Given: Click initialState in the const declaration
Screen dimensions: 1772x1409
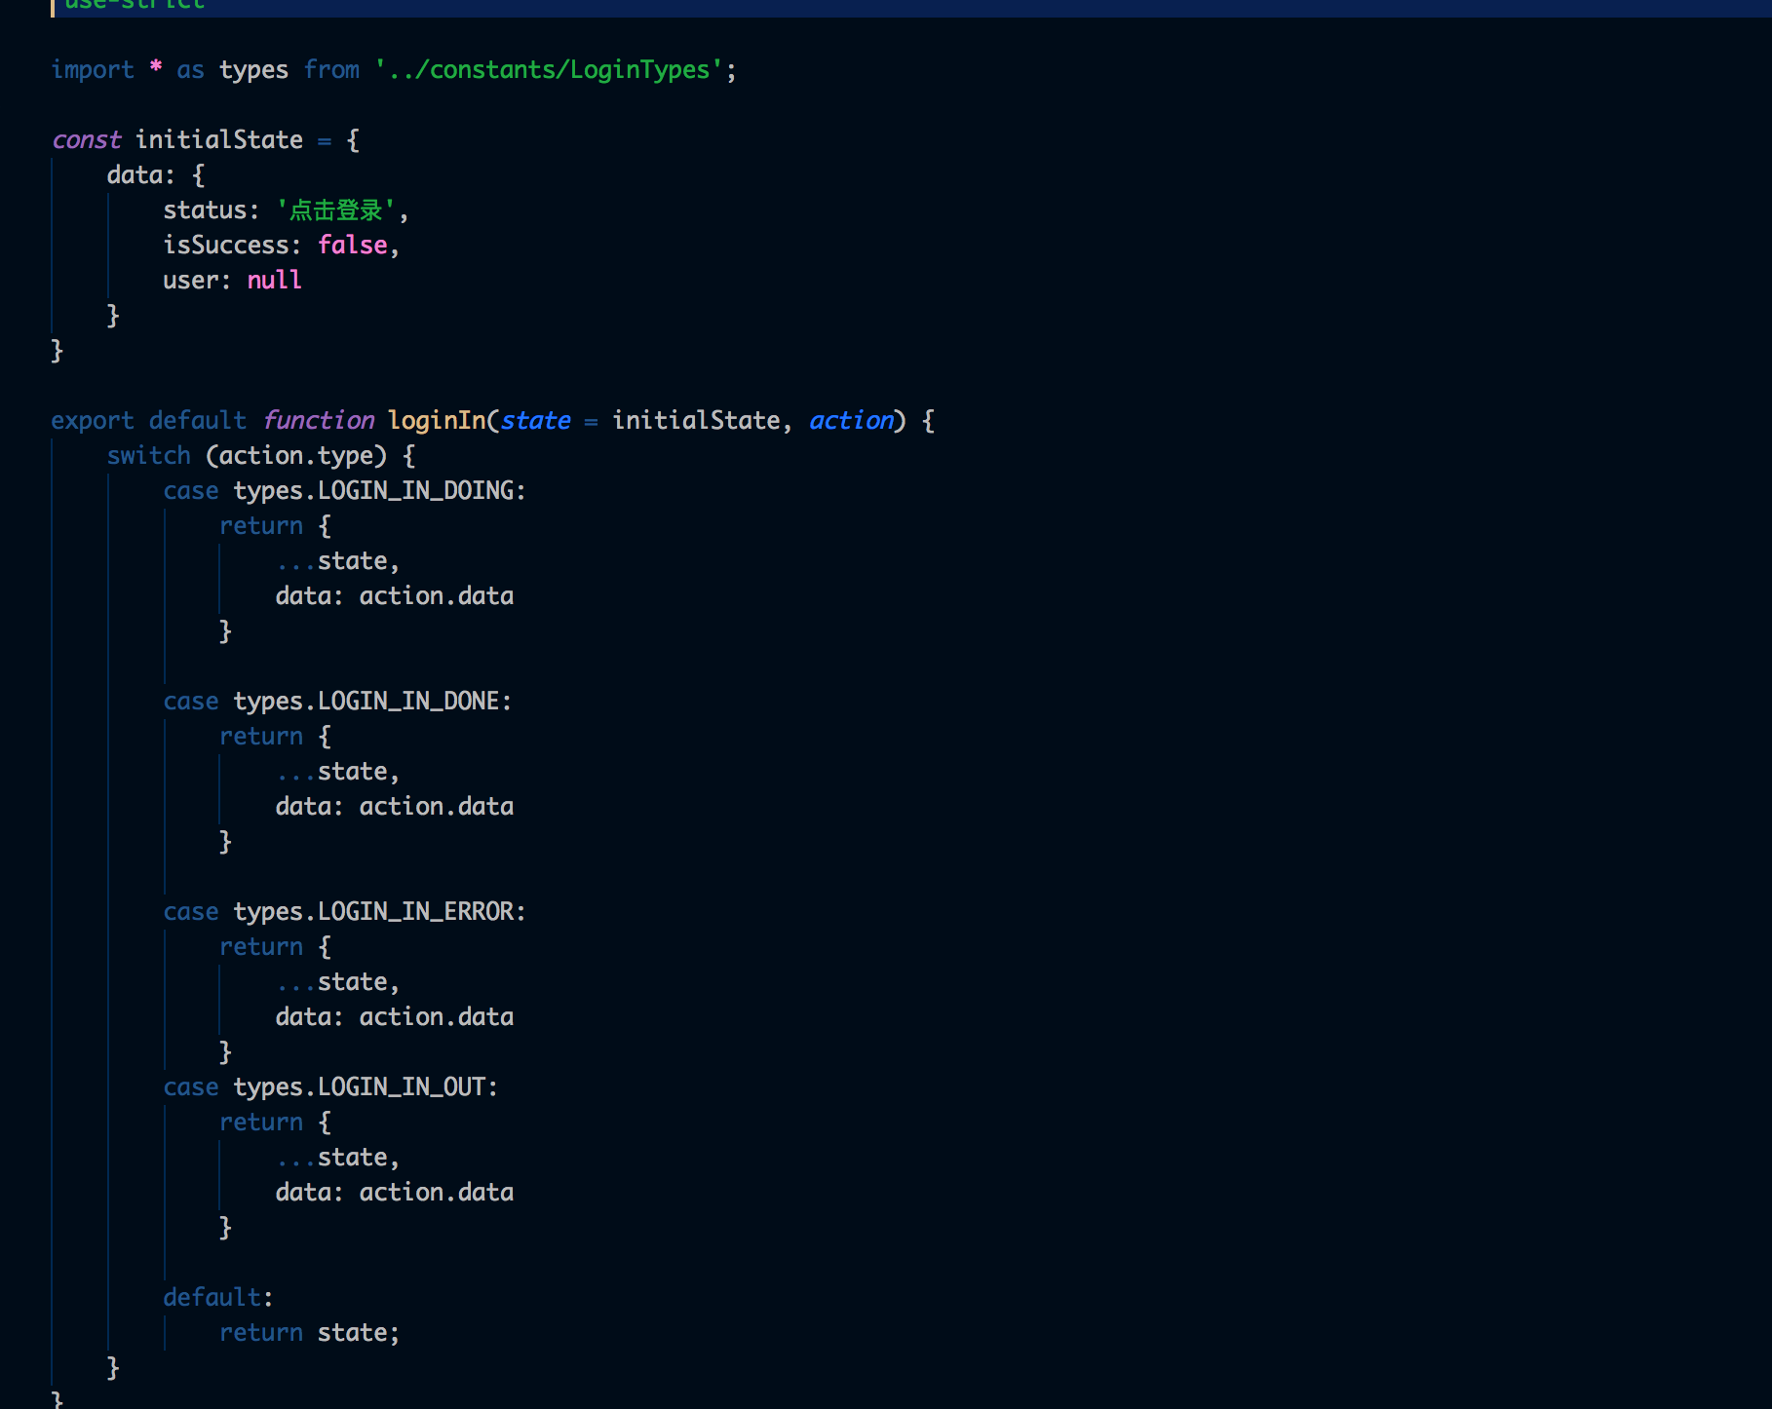Looking at the screenshot, I should coord(219,140).
